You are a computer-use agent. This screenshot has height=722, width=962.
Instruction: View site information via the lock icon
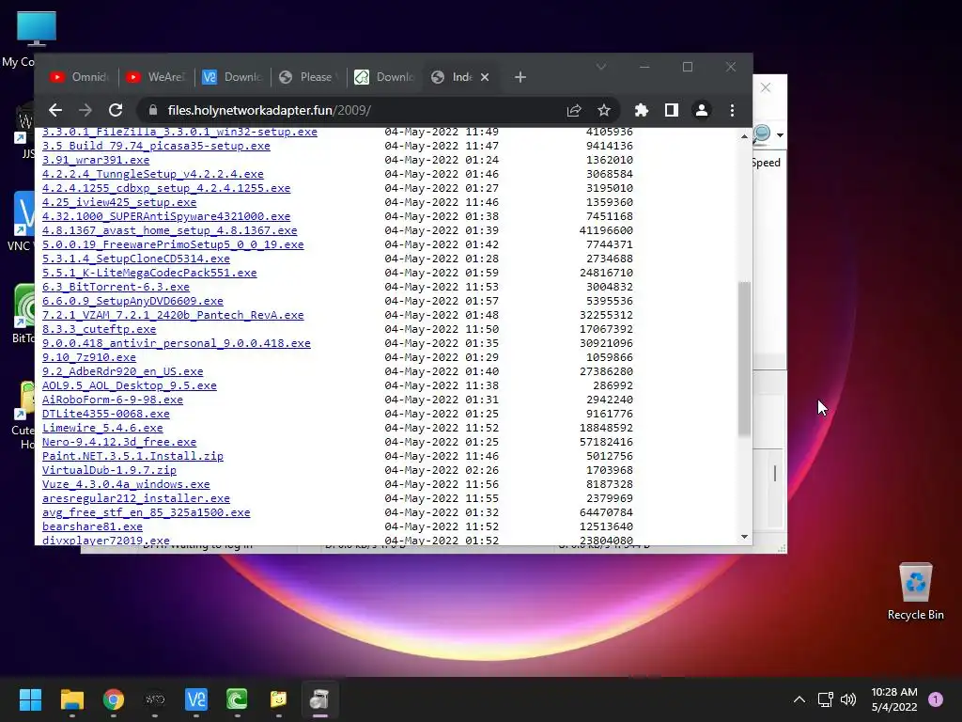[x=153, y=111]
